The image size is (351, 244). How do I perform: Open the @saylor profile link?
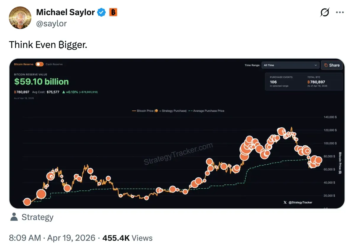pos(52,23)
